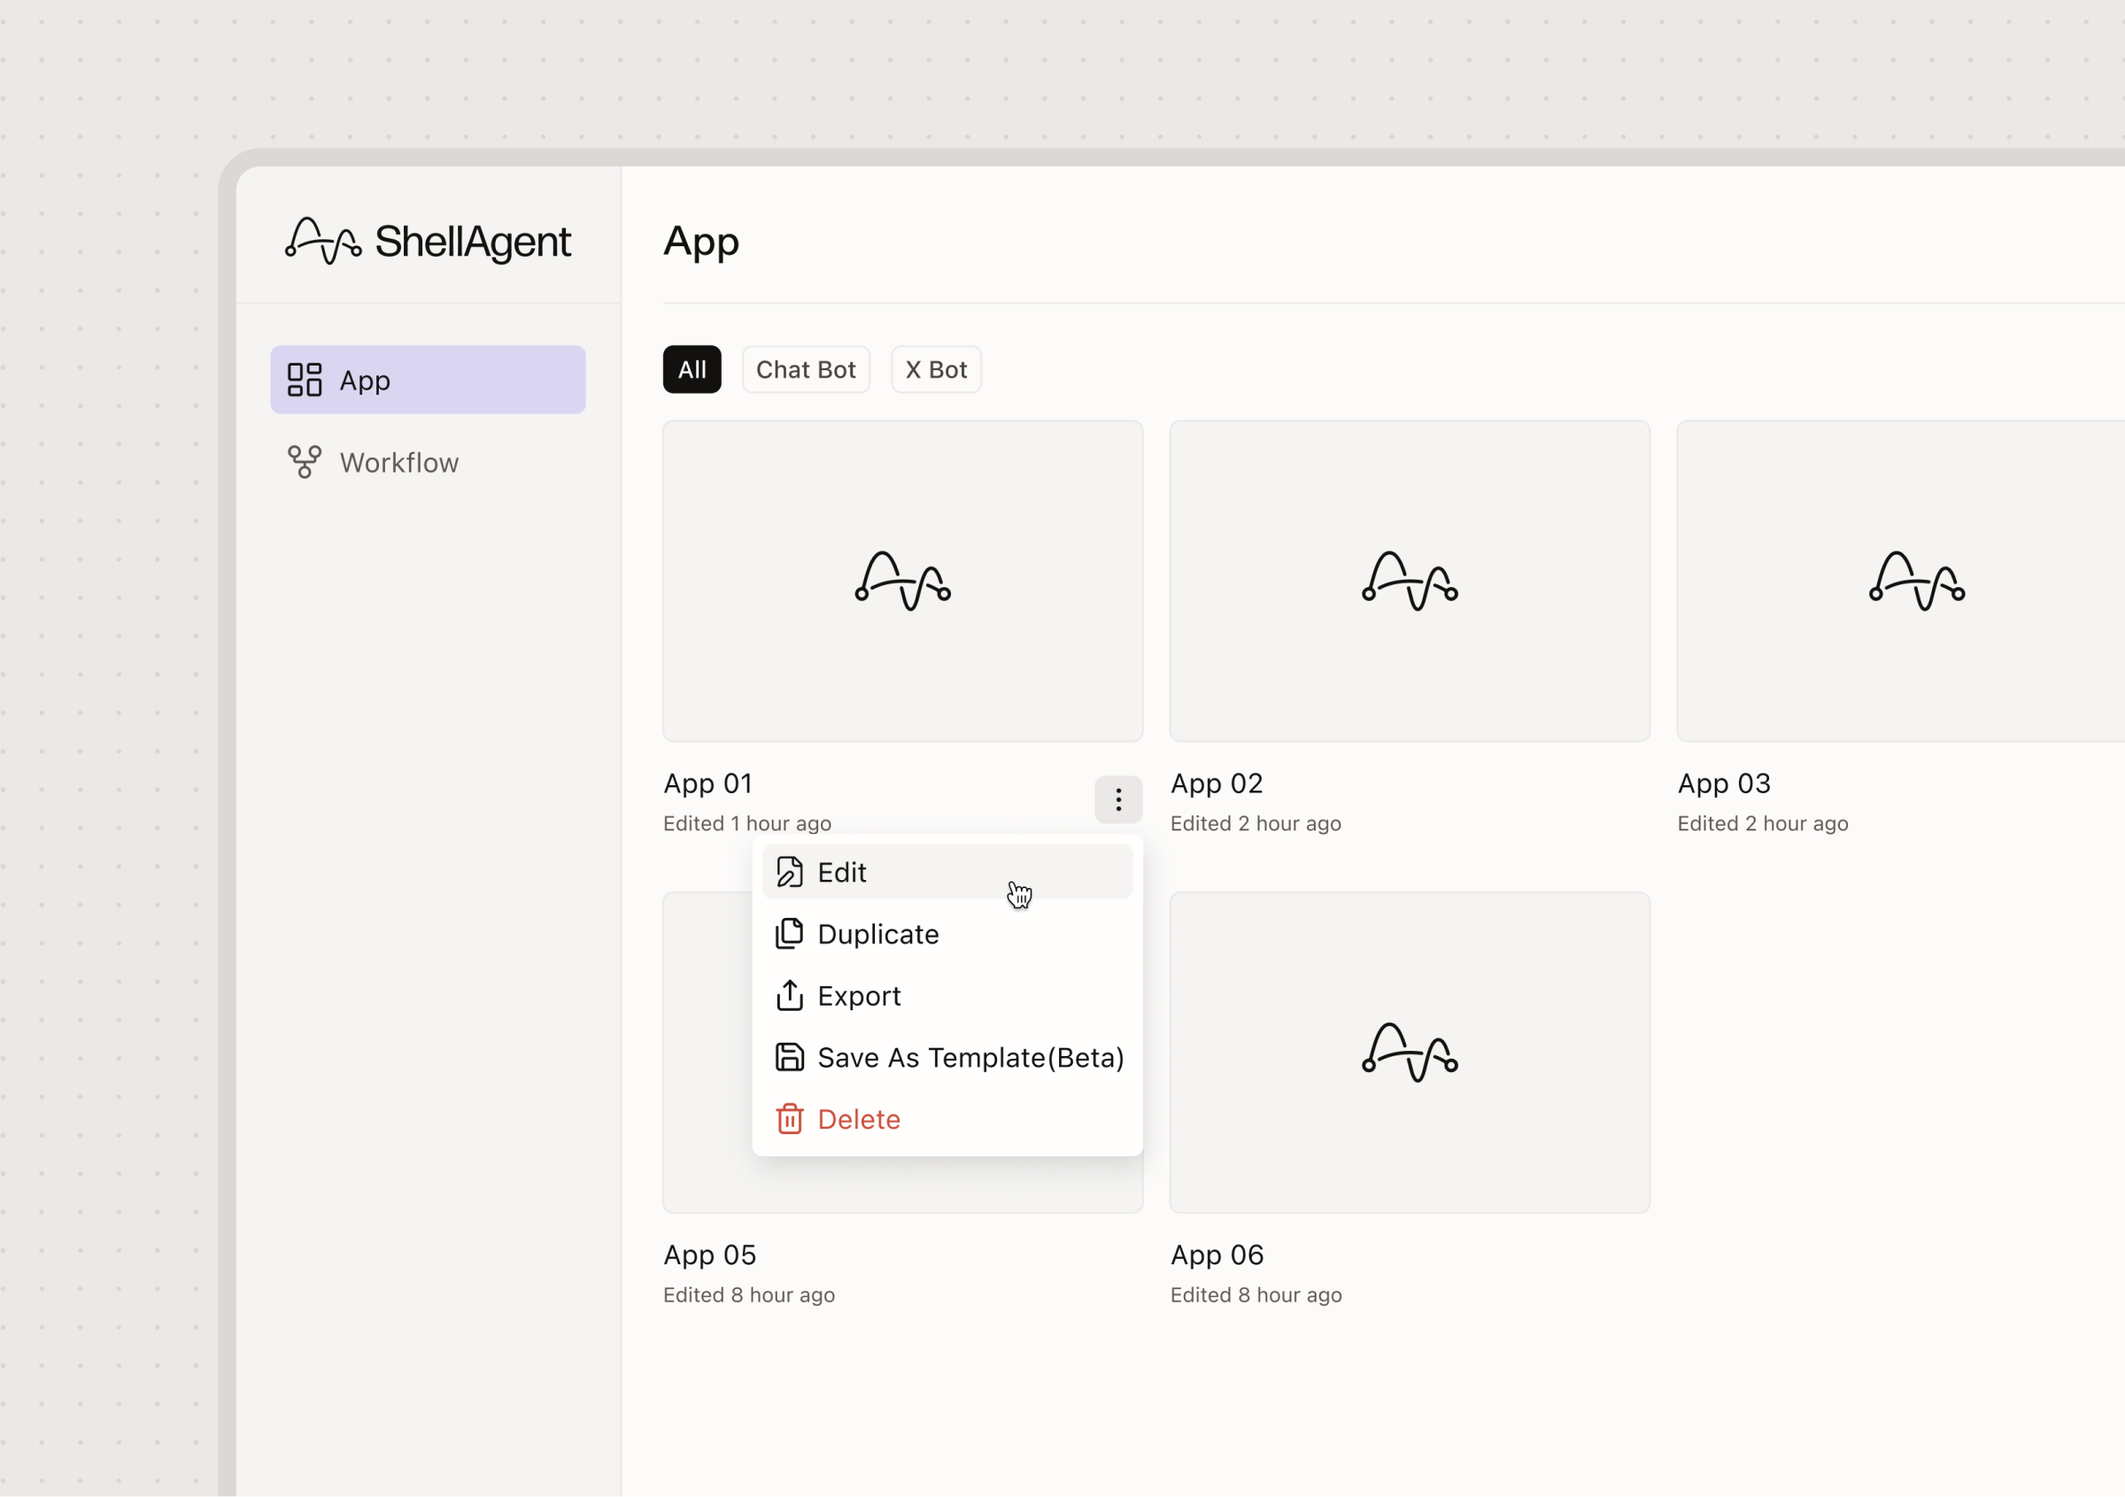Click the App 03 title

click(x=1723, y=783)
